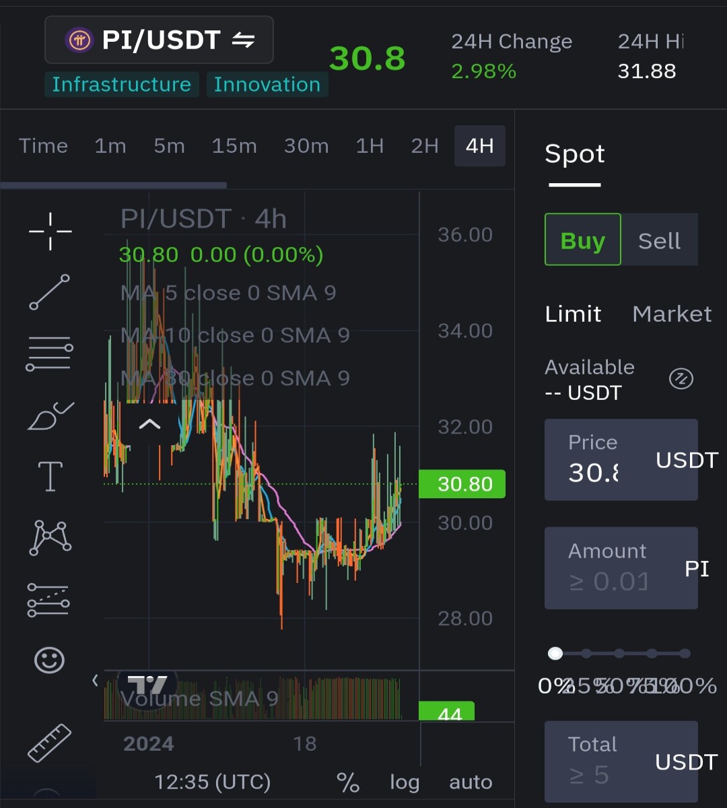Toggle percent scale on the chart
The width and height of the screenshot is (727, 808).
click(347, 782)
